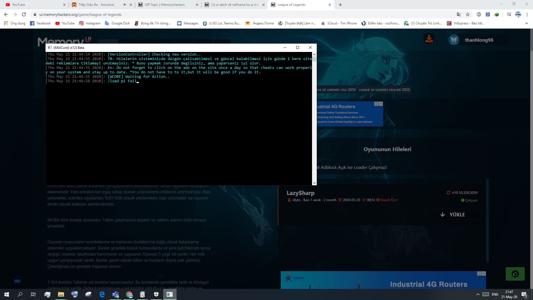Click the touch keyboard icon in the system tray
The width and height of the screenshot is (533, 300).
point(486,294)
